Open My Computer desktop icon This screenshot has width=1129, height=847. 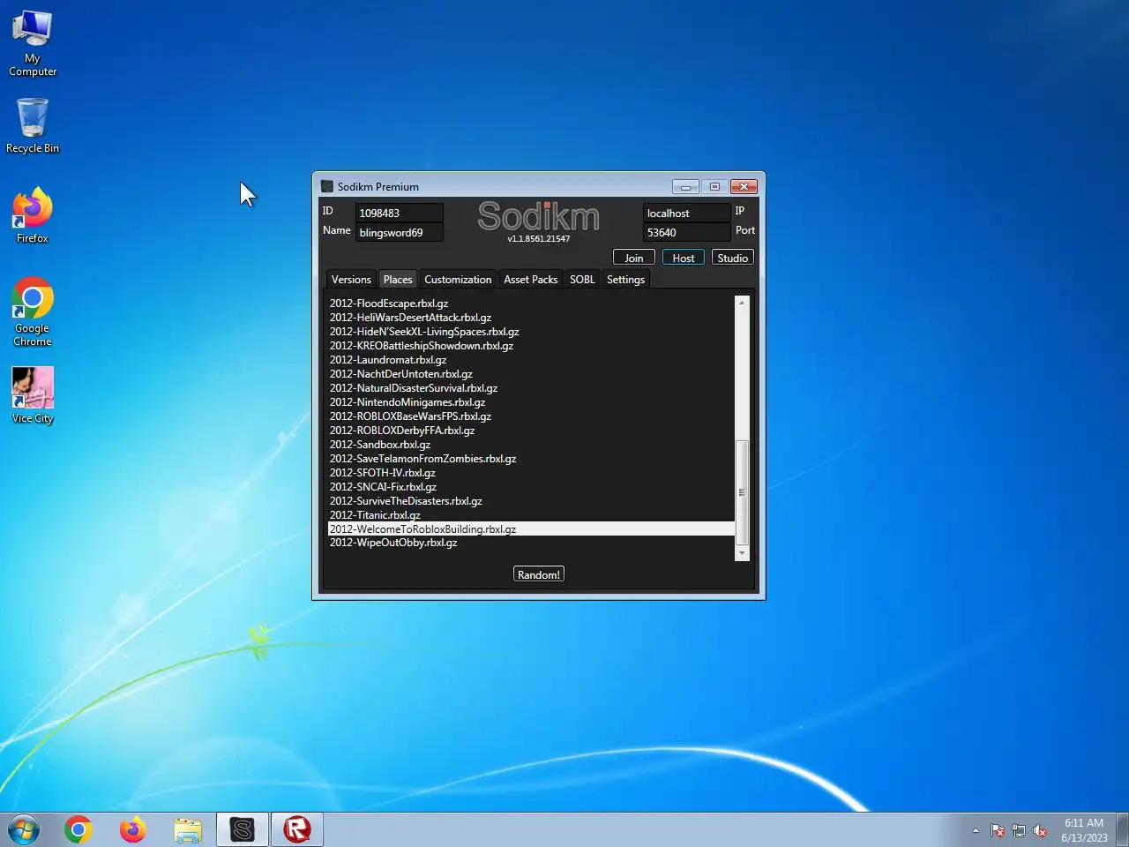[33, 43]
